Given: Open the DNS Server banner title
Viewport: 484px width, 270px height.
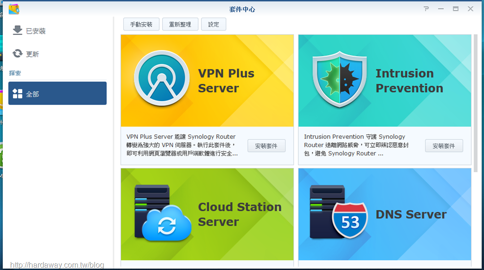Looking at the screenshot, I should (411, 214).
